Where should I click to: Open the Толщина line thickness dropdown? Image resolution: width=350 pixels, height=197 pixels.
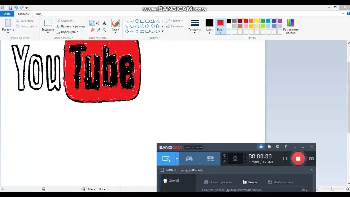tap(195, 26)
